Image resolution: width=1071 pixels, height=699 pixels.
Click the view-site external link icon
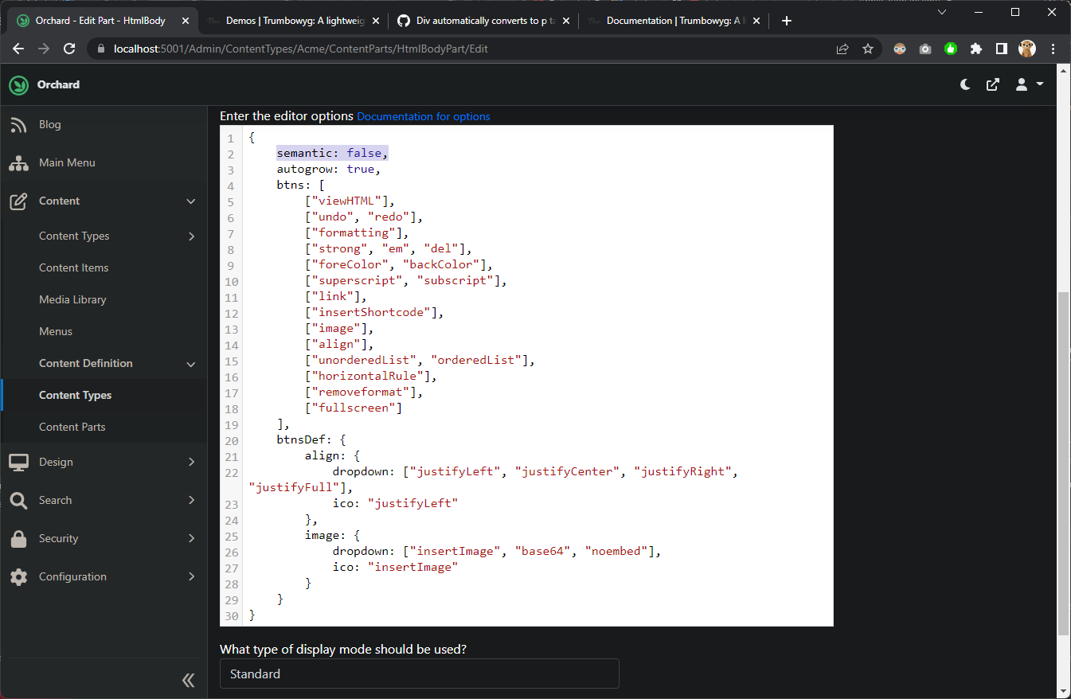[993, 84]
